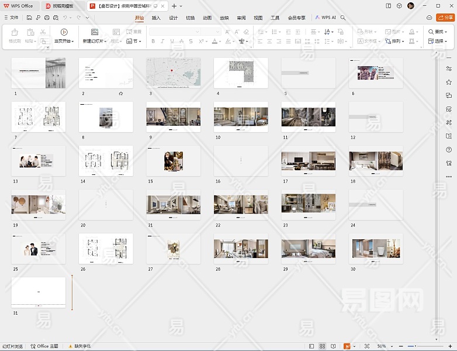Click the 当页开始 play-from-current icon
This screenshot has width=457, height=351.
click(64, 32)
